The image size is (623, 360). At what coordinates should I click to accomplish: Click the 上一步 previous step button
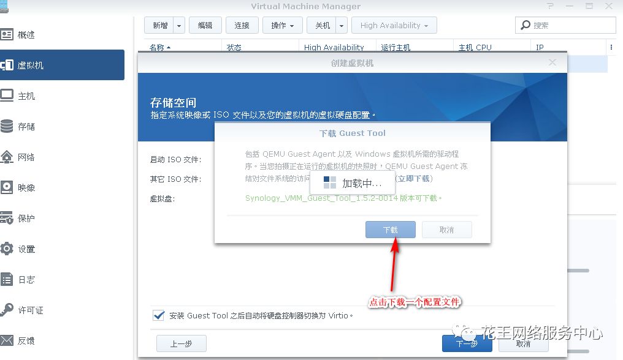pyautogui.click(x=181, y=343)
